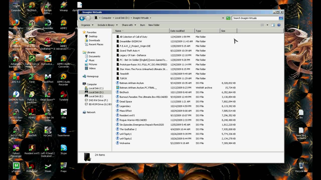Launch DAEMON Tools Lite icon
Viewport: 321px width, 180px height.
(x=16, y=97)
